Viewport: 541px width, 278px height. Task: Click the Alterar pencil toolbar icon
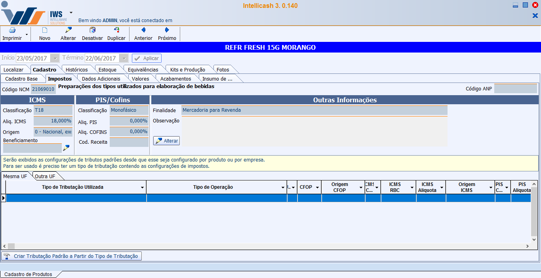coord(68,30)
